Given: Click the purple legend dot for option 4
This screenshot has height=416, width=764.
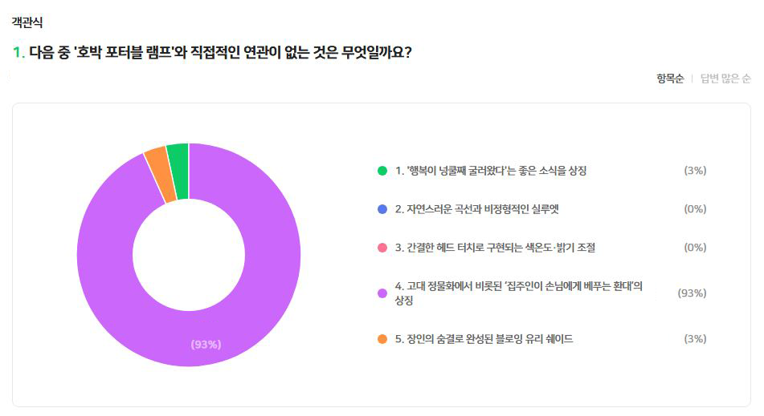Looking at the screenshot, I should [382, 293].
